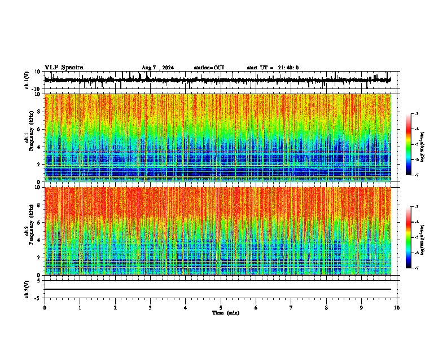Click time axis tick label "3"

[x=150, y=308]
